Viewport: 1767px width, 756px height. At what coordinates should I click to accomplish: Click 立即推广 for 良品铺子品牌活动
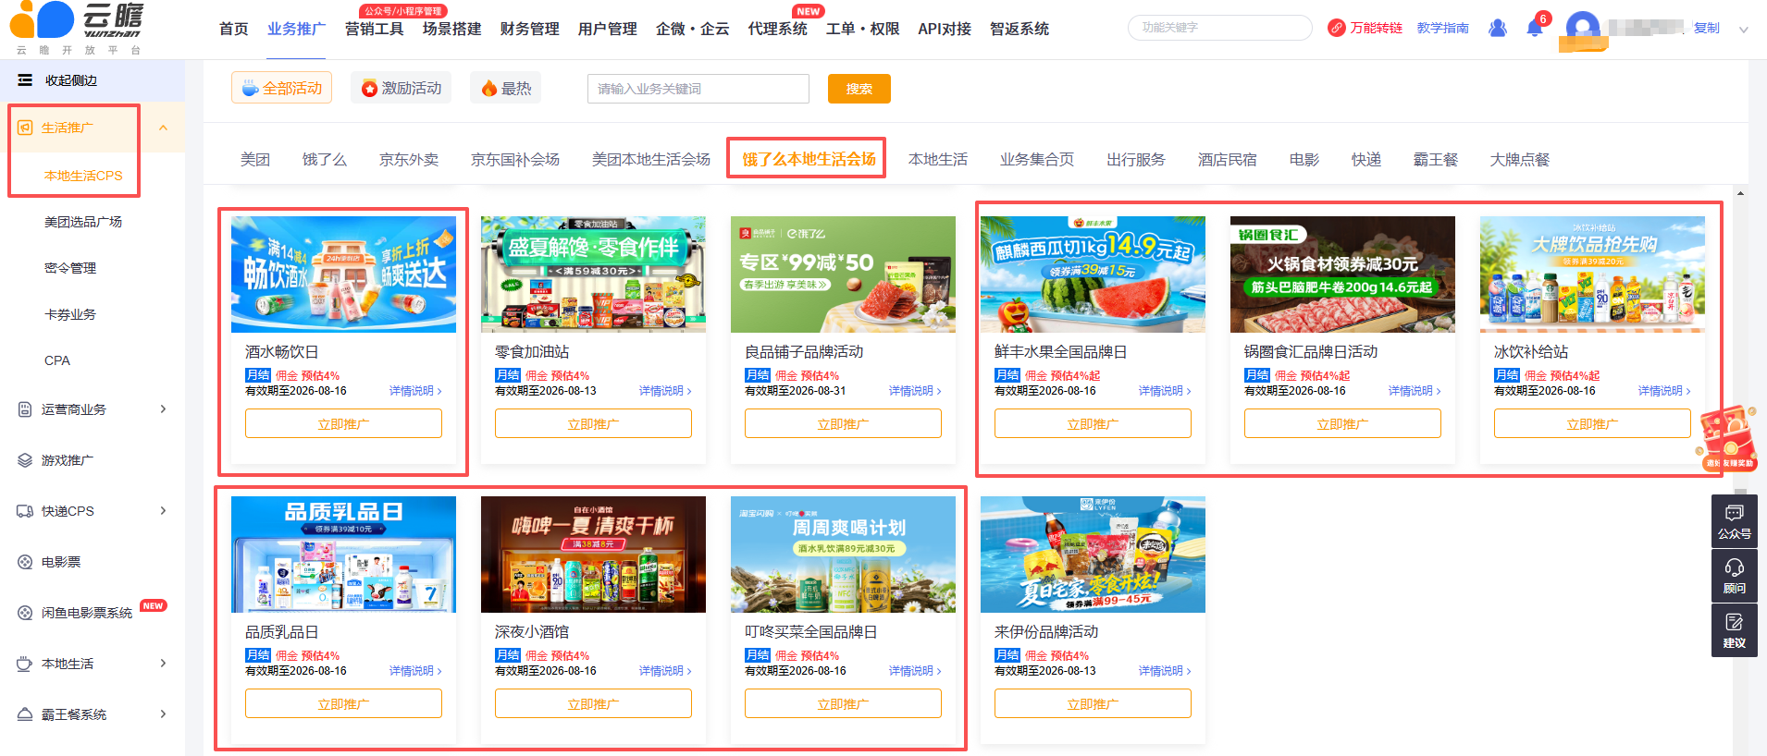click(x=843, y=423)
